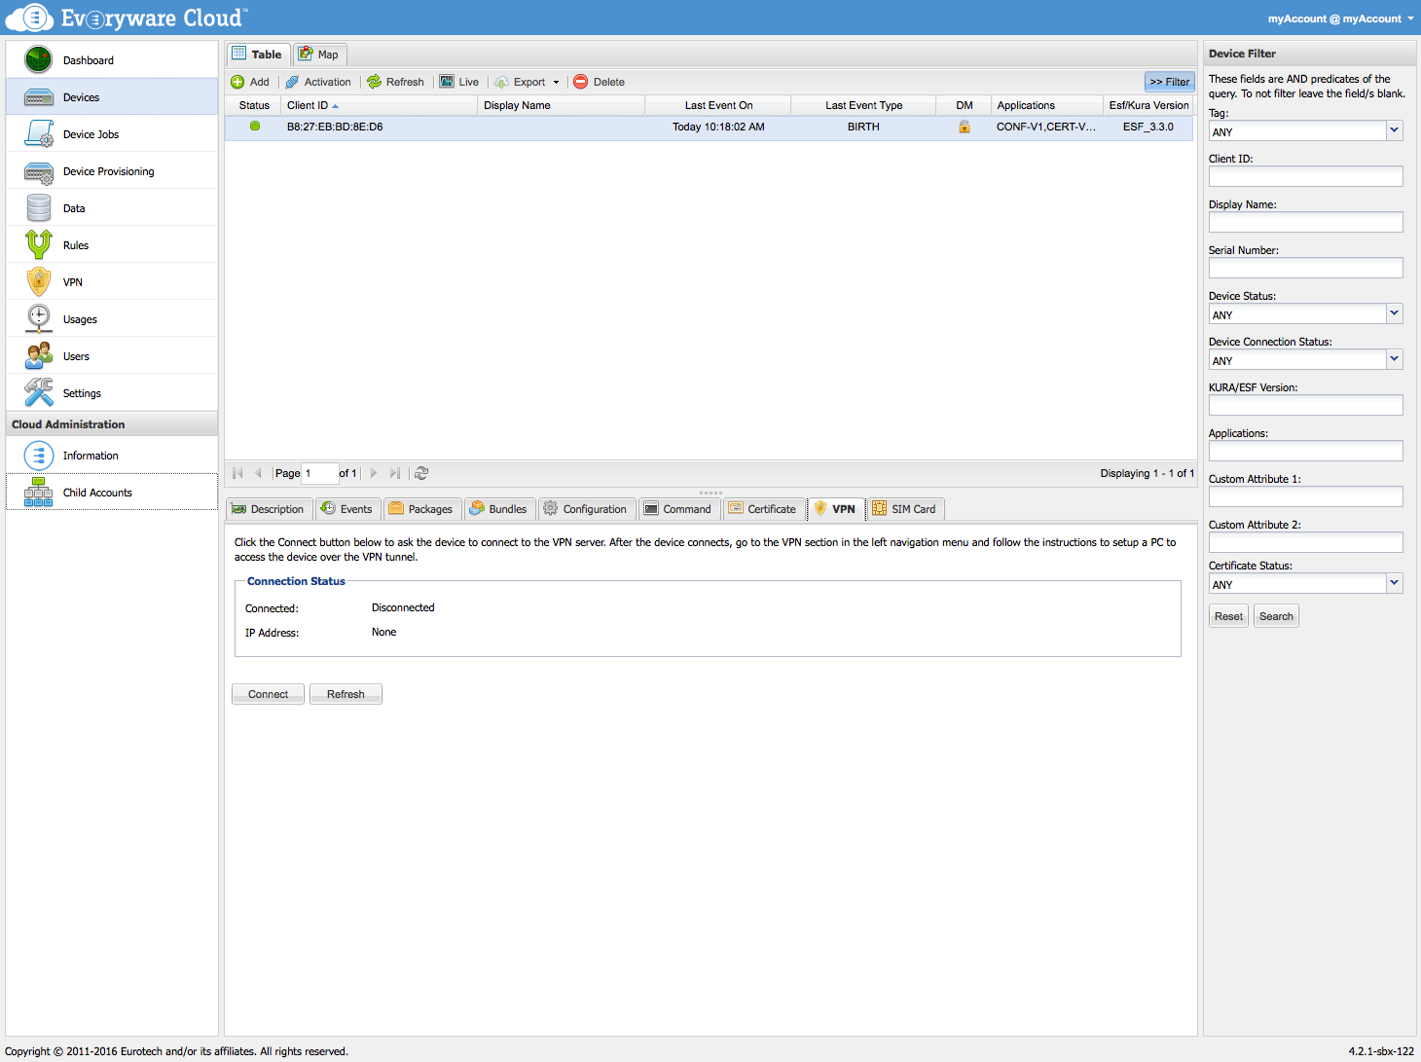Open the Usages clock icon
1421x1062 pixels.
pos(39,319)
